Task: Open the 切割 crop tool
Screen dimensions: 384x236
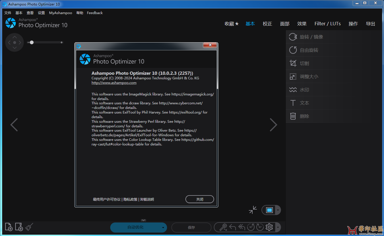Action: [x=304, y=63]
